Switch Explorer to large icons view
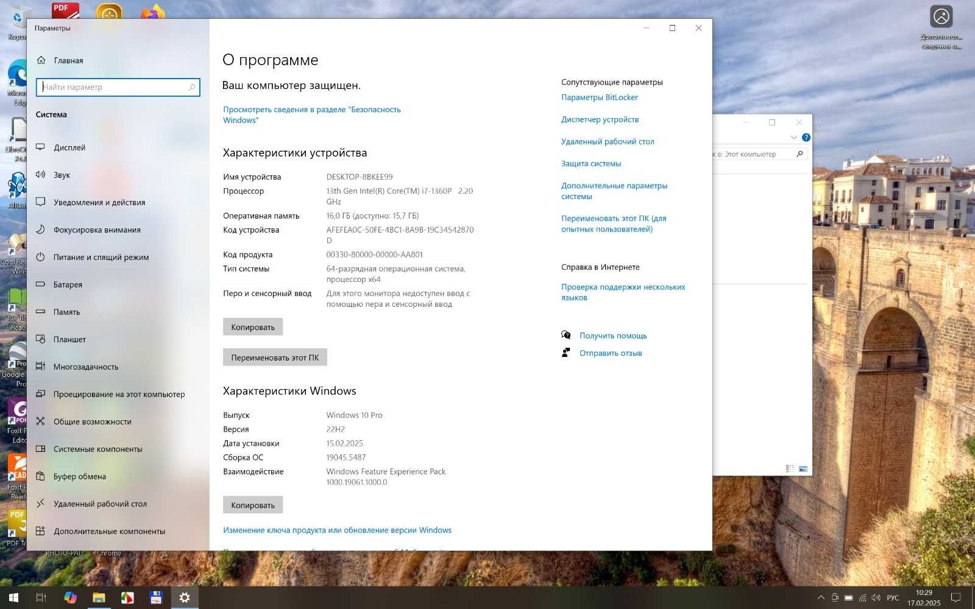The height and width of the screenshot is (609, 975). coord(803,468)
